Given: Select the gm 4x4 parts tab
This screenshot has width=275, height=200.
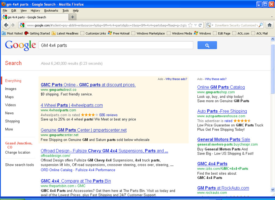Looking at the screenshot, I should point(35,17).
